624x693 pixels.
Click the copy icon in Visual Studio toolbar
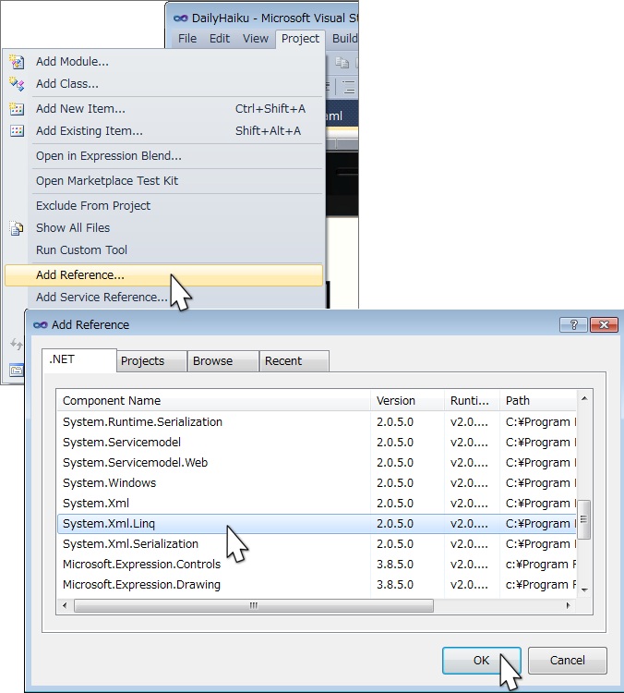[342, 63]
